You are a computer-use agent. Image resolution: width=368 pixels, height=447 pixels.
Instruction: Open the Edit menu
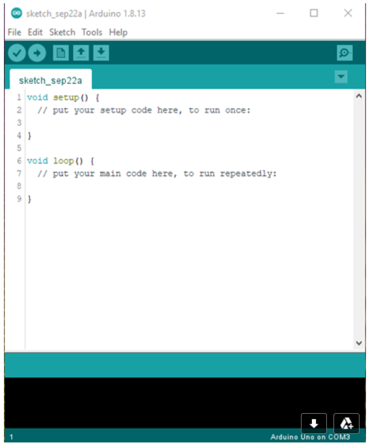click(35, 32)
